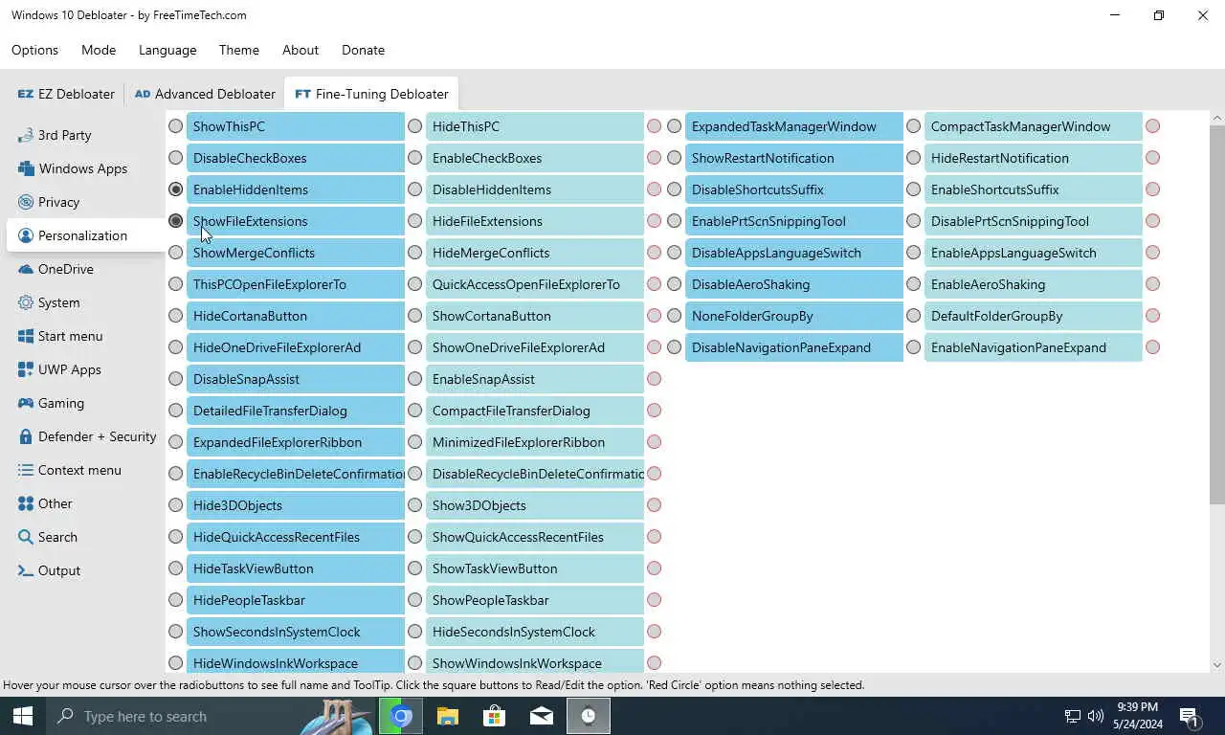Click the vertical scrollbar thumb
1225x735 pixels.
point(1216,315)
